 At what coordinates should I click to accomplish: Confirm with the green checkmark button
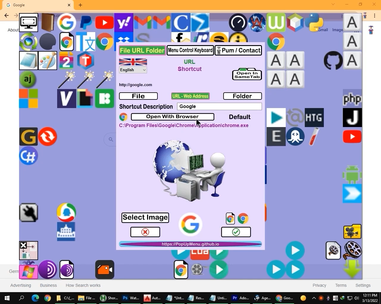click(236, 232)
